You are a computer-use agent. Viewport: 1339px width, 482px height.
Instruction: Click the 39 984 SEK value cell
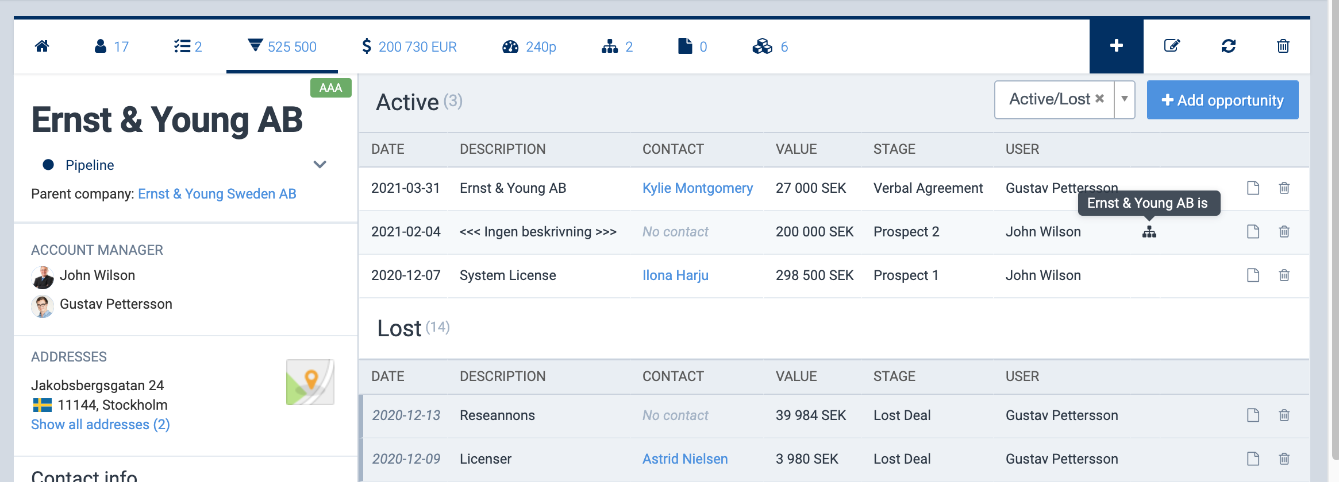(811, 415)
